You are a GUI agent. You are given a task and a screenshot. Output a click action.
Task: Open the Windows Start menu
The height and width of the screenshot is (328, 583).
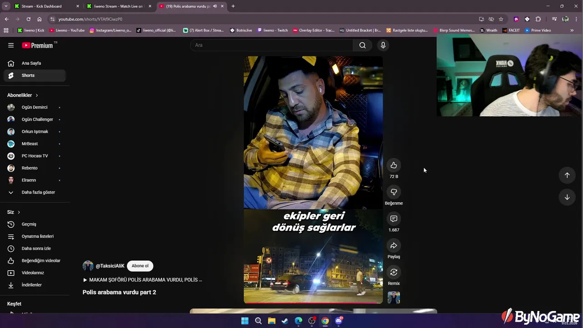tap(245, 321)
